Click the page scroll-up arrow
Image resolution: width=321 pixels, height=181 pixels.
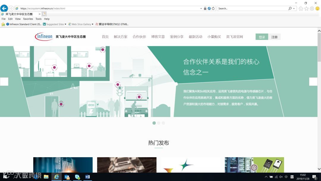(x=319, y=31)
